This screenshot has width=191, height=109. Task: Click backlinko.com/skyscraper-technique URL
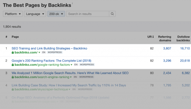click(x=41, y=89)
